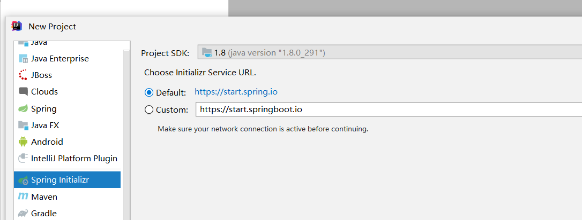Select the Maven list item text
The image size is (582, 220).
click(44, 197)
